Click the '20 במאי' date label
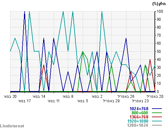 tap(10, 97)
